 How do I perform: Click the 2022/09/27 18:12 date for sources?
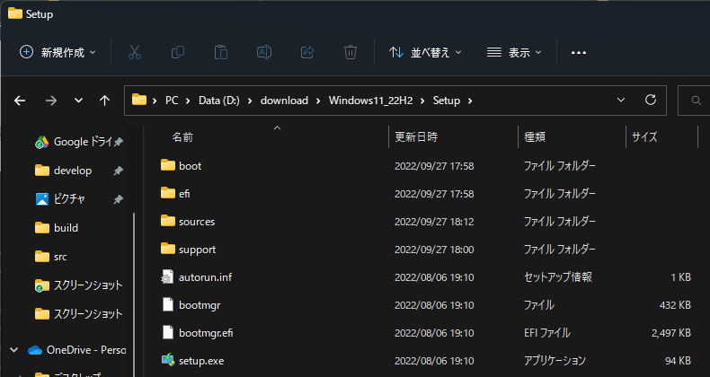click(x=434, y=222)
